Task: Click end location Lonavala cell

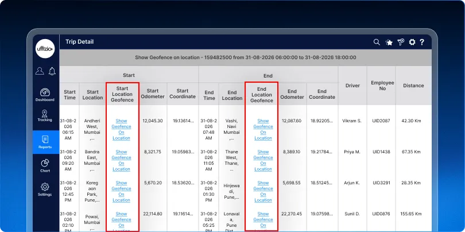Action: (x=231, y=222)
